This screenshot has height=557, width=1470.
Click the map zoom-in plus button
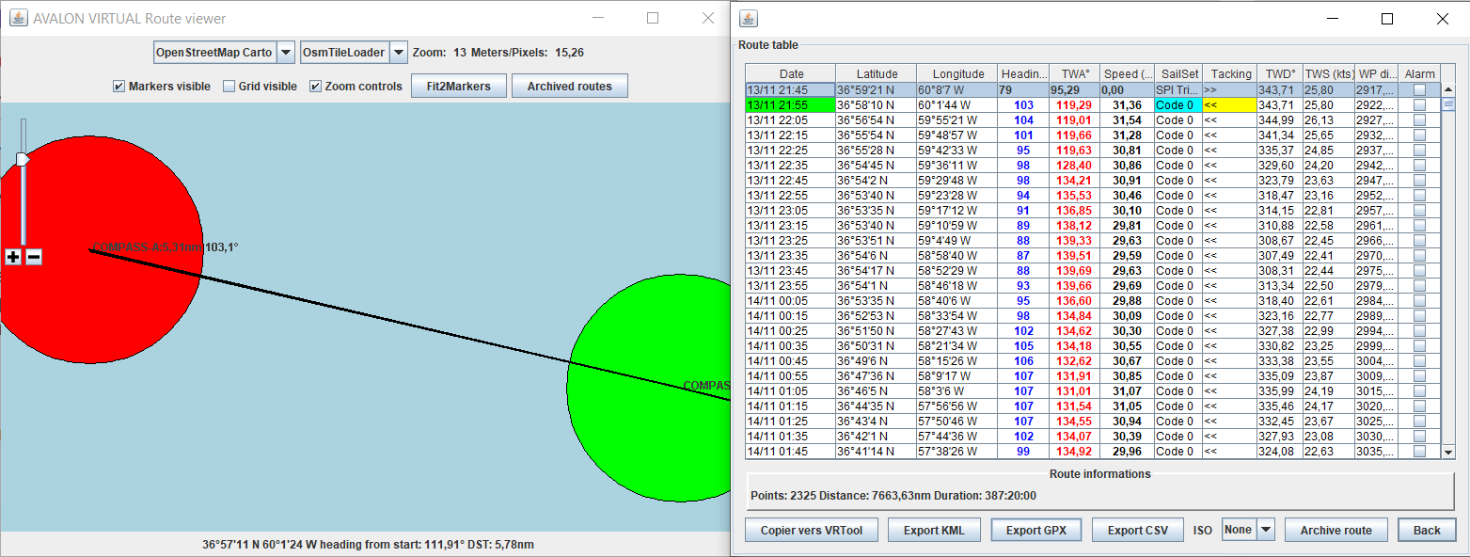[x=13, y=257]
